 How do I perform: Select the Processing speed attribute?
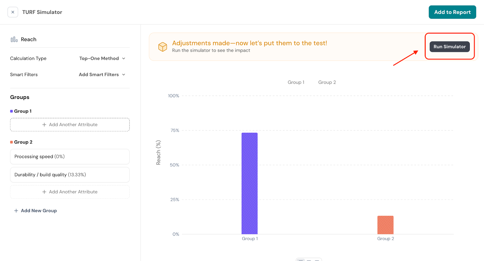click(70, 157)
